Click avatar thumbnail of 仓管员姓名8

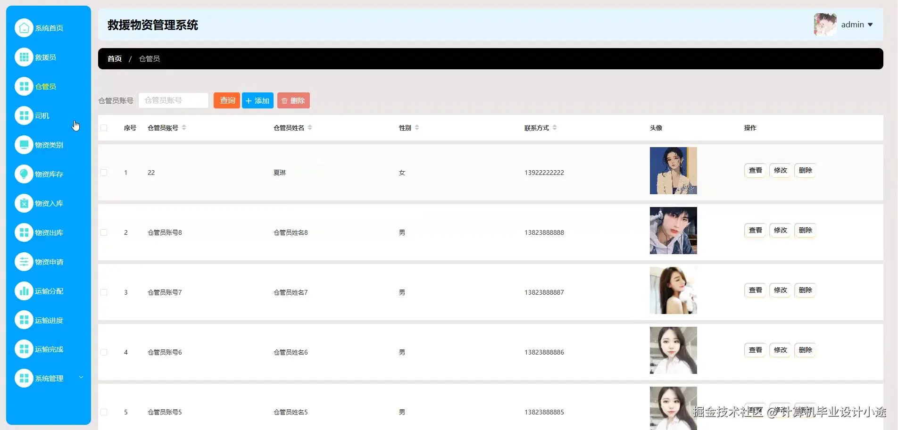pos(673,231)
